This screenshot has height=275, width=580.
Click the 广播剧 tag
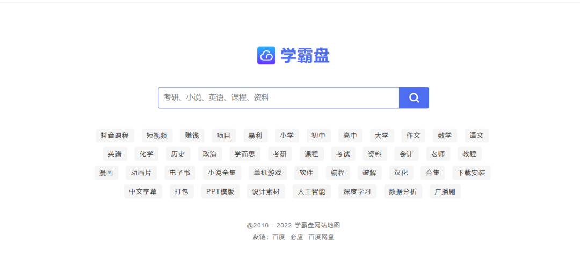[445, 191]
